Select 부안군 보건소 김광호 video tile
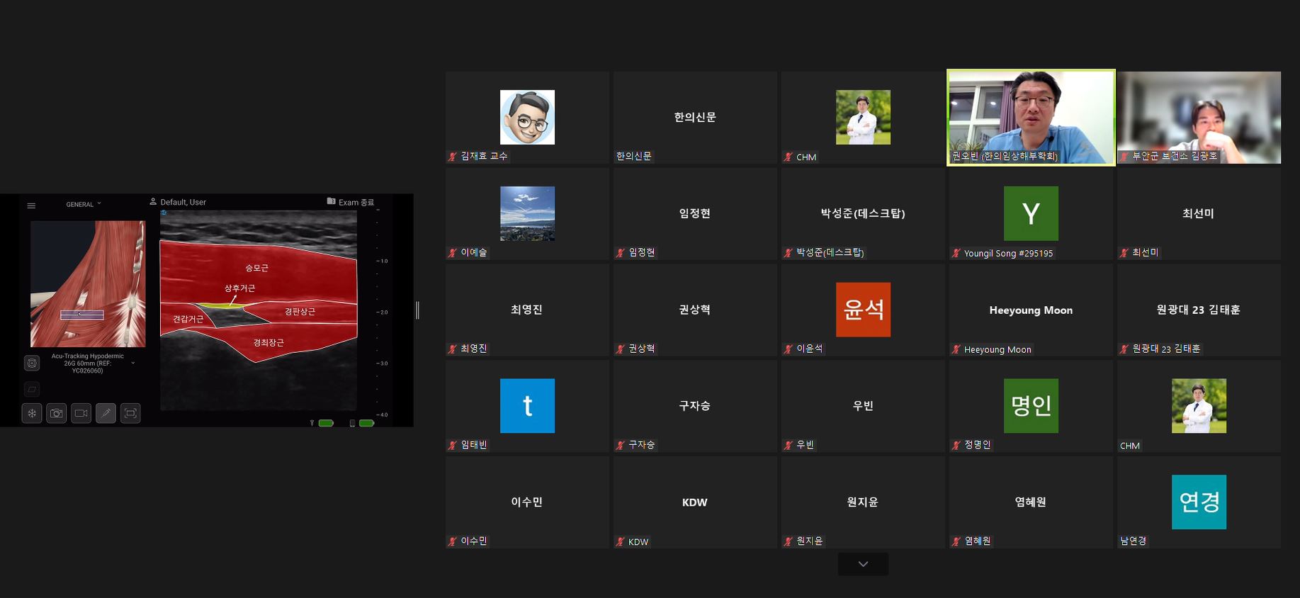Viewport: 1300px width, 598px height. tap(1199, 118)
